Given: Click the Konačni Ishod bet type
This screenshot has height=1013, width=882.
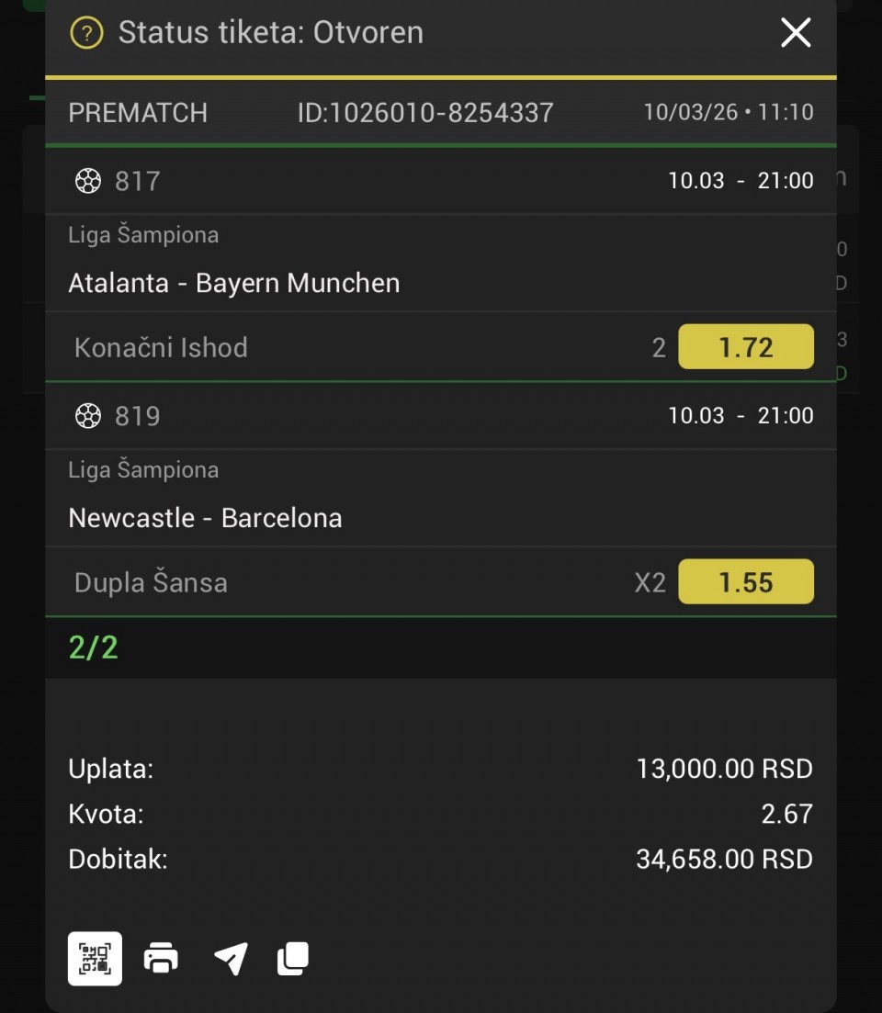Looking at the screenshot, I should click(161, 348).
